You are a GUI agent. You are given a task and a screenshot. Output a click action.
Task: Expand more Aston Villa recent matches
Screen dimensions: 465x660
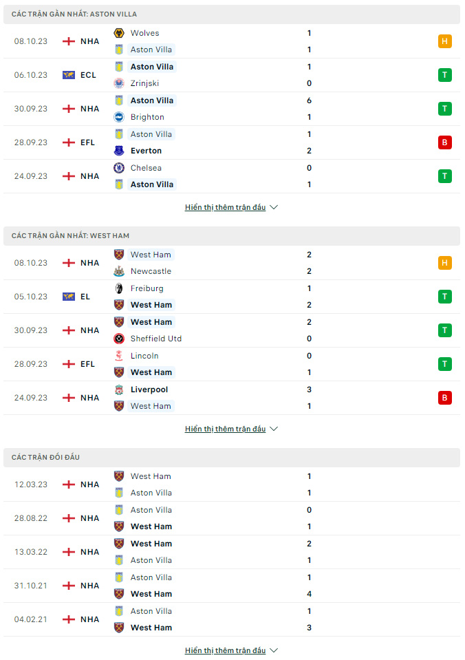tap(231, 207)
